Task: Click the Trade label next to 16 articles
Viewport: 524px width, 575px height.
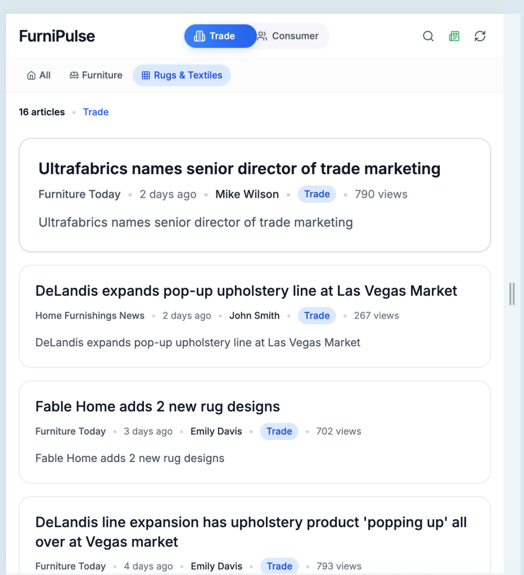Action: point(96,112)
